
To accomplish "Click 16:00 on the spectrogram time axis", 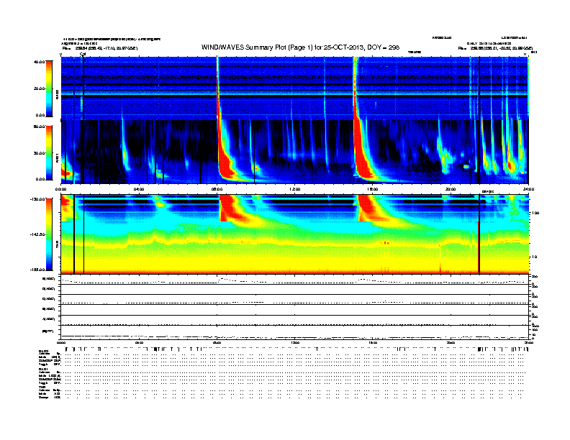I will click(373, 189).
